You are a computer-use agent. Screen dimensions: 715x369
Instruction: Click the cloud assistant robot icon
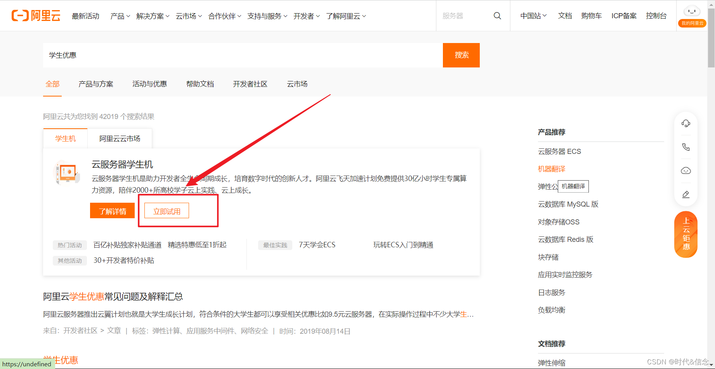[686, 171]
